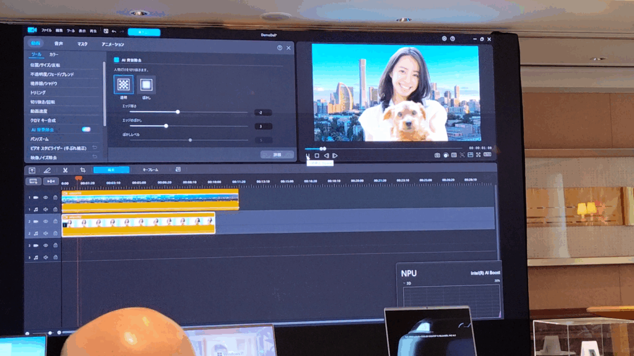Pause the preview playback
The width and height of the screenshot is (634, 356).
click(x=308, y=155)
